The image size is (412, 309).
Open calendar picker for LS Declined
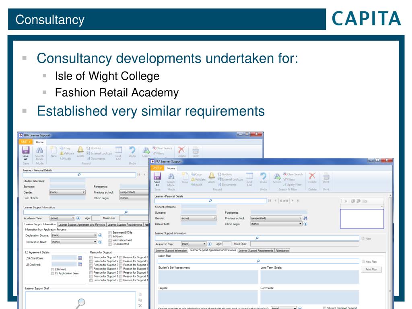[x=80, y=264]
